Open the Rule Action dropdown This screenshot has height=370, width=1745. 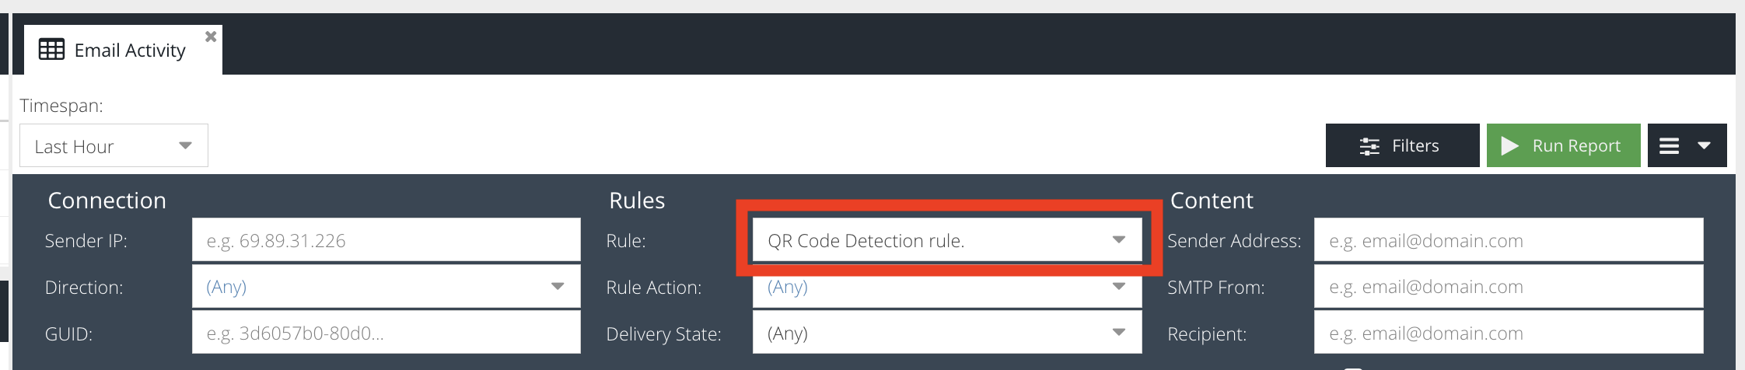click(947, 287)
